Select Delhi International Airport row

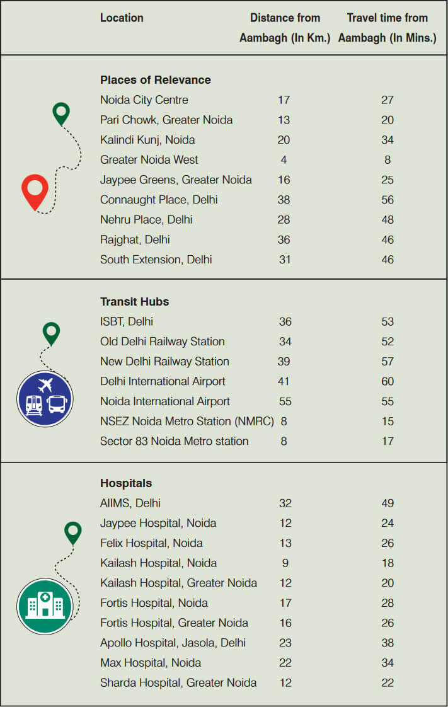coord(163,381)
